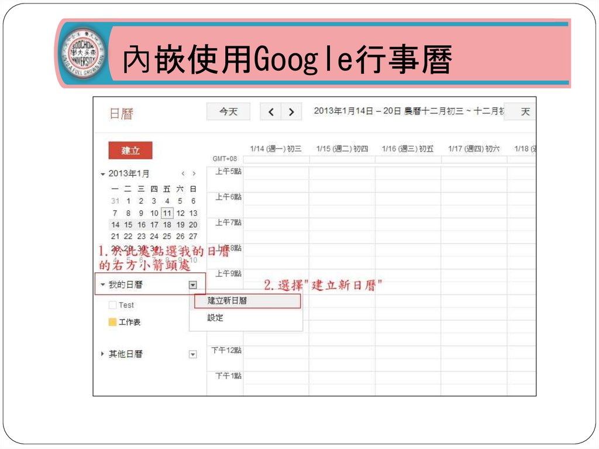The height and width of the screenshot is (449, 599).
Task: Click the Test calendar name
Action: pyautogui.click(x=126, y=305)
